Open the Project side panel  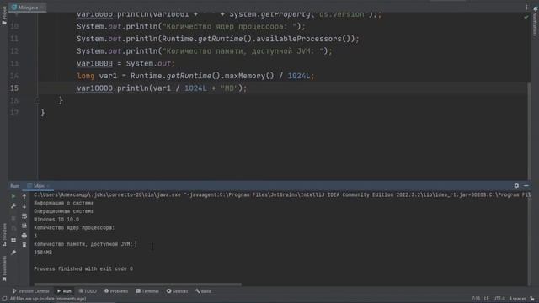click(4, 15)
